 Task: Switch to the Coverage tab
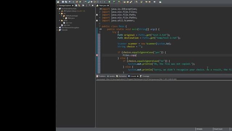click(x=145, y=76)
